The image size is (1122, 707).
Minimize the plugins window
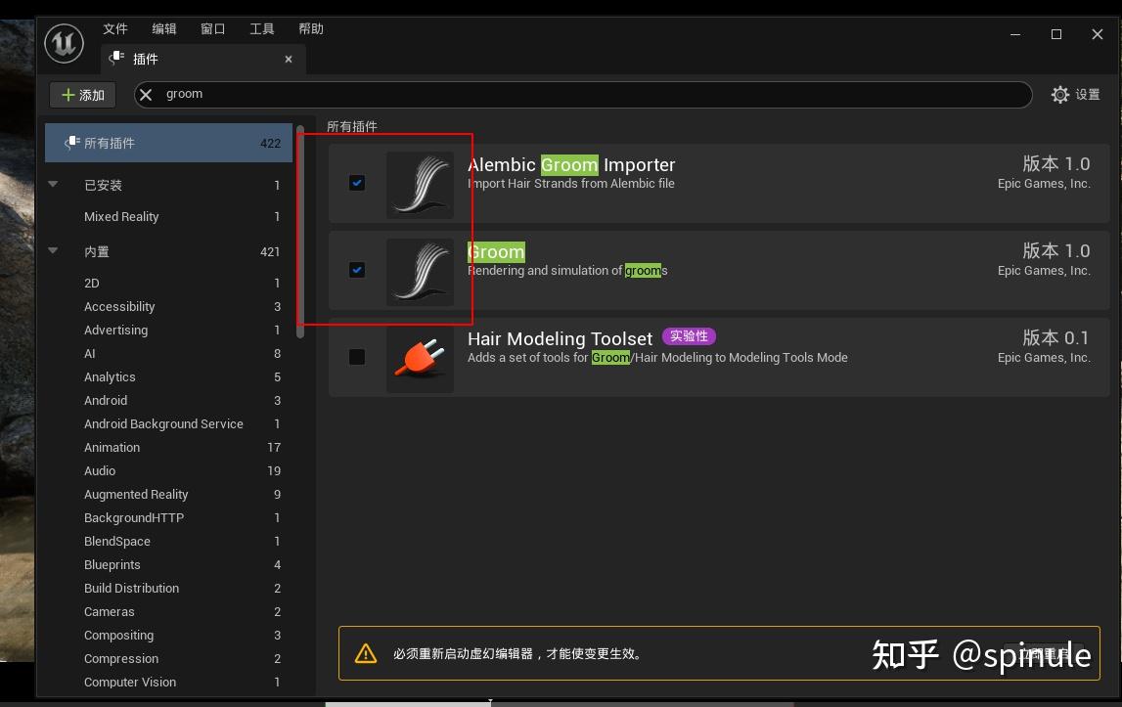(x=1014, y=34)
